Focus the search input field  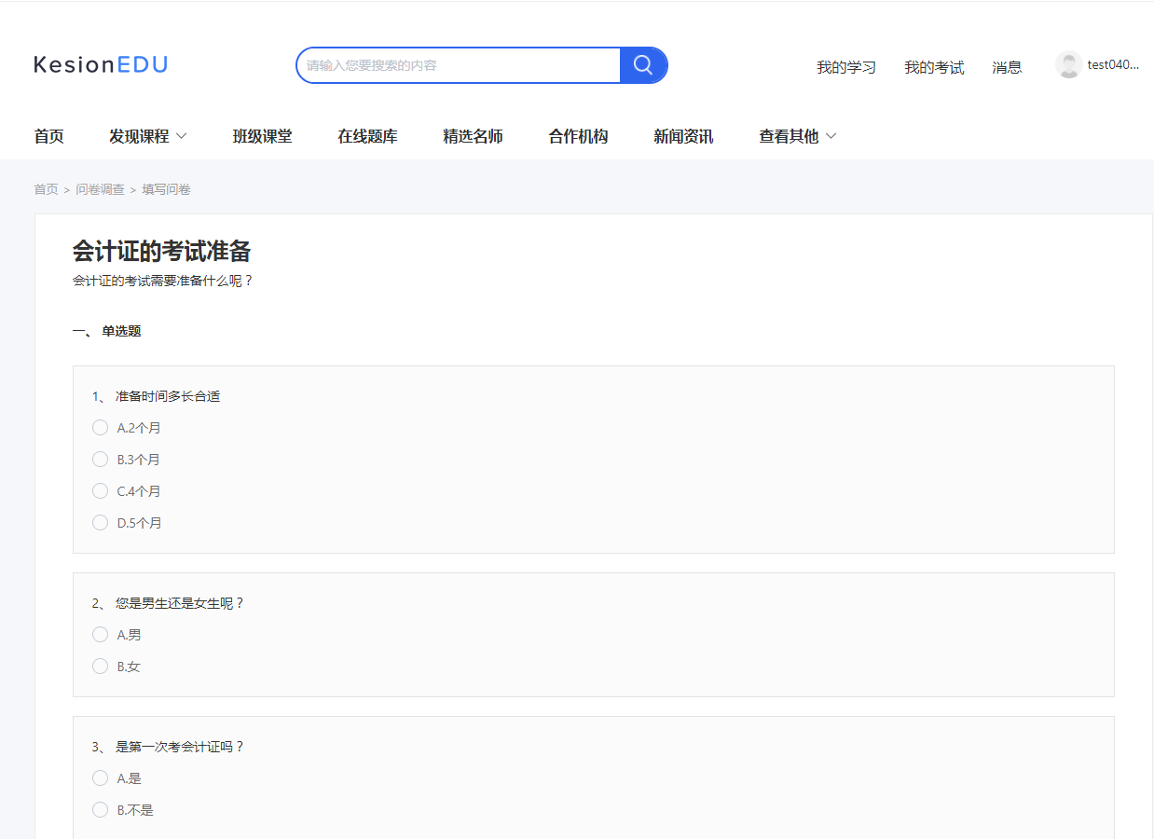point(459,65)
